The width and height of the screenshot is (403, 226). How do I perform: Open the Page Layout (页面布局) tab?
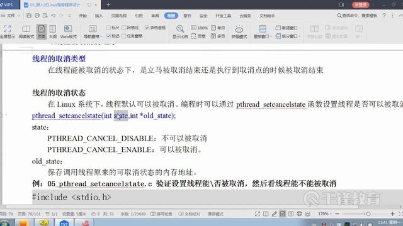click(x=119, y=16)
